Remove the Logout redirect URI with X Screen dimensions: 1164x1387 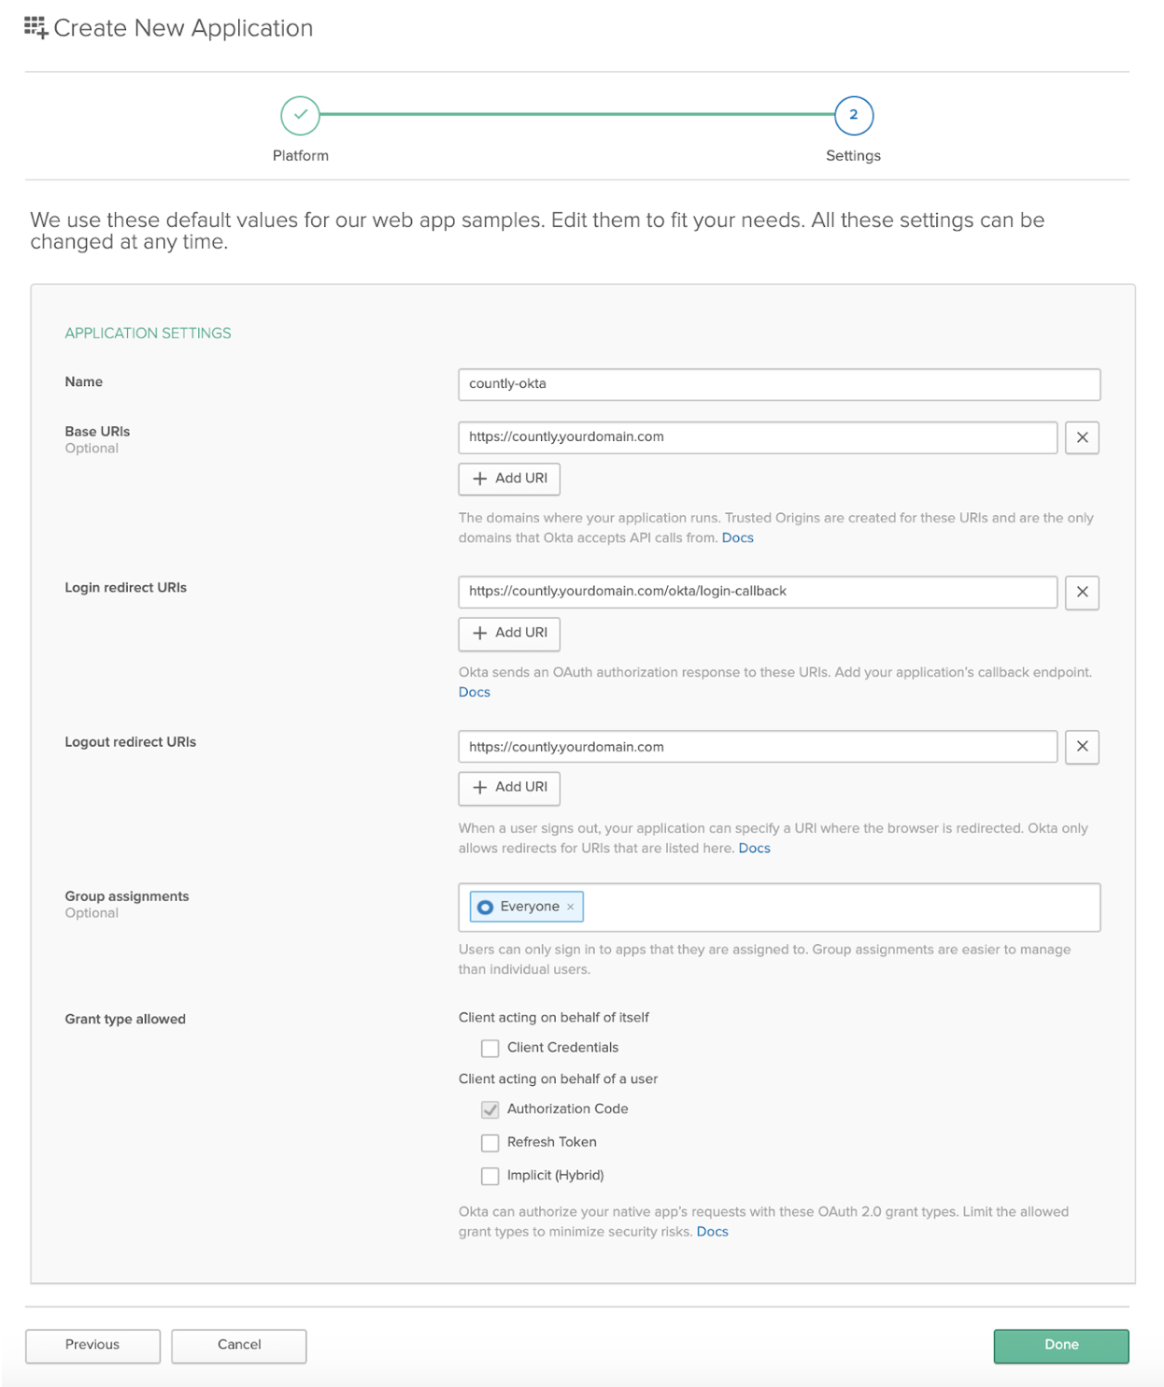(1082, 747)
